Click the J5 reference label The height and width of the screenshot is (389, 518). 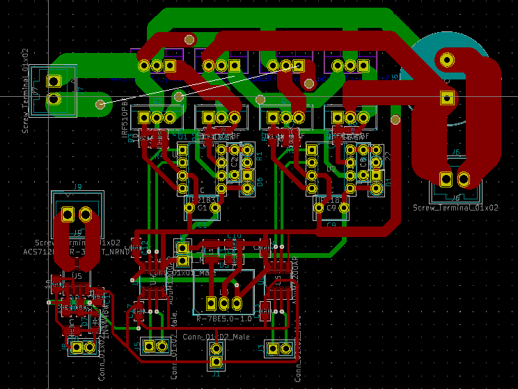point(136,346)
